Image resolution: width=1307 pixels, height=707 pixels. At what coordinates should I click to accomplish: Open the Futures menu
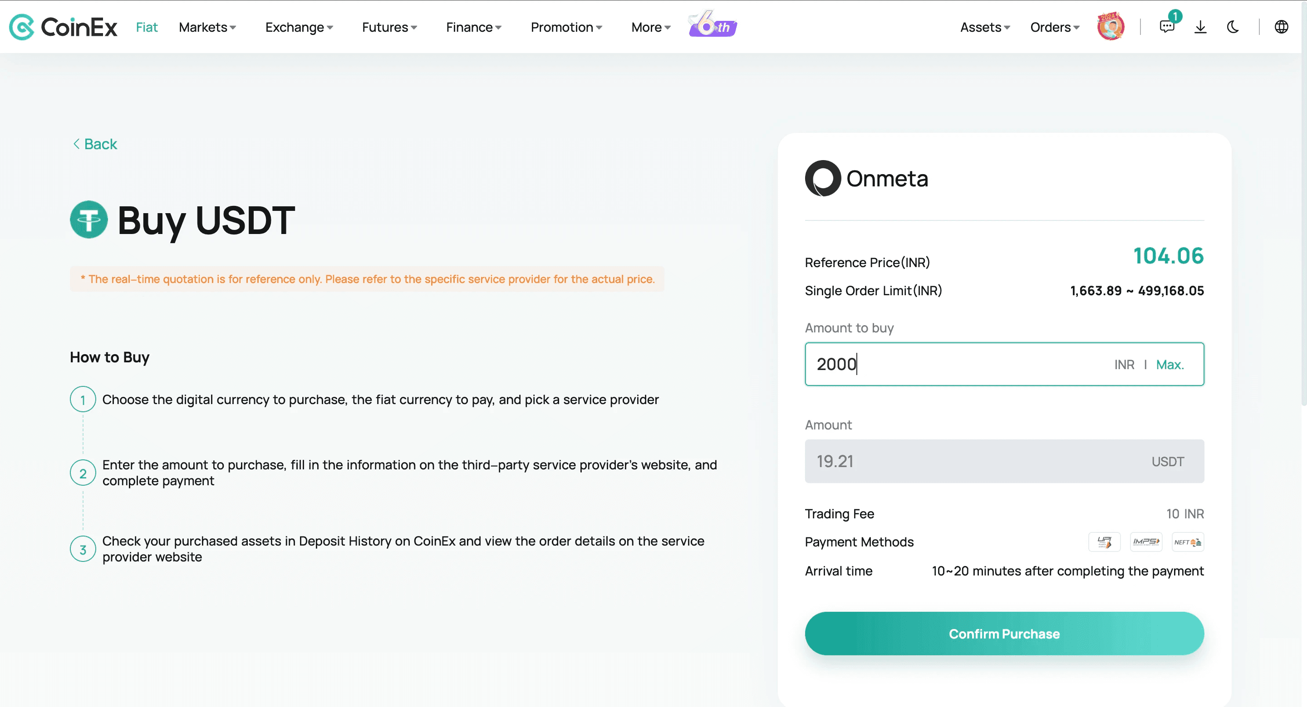pos(389,27)
